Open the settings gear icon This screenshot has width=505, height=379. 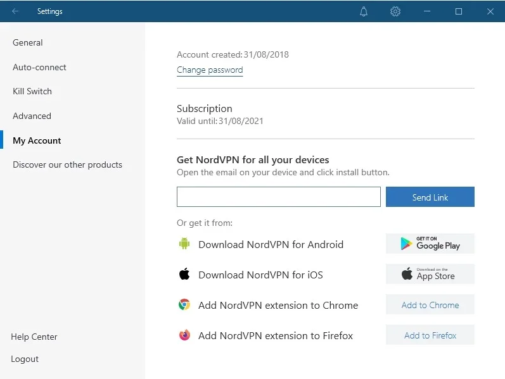pyautogui.click(x=395, y=11)
